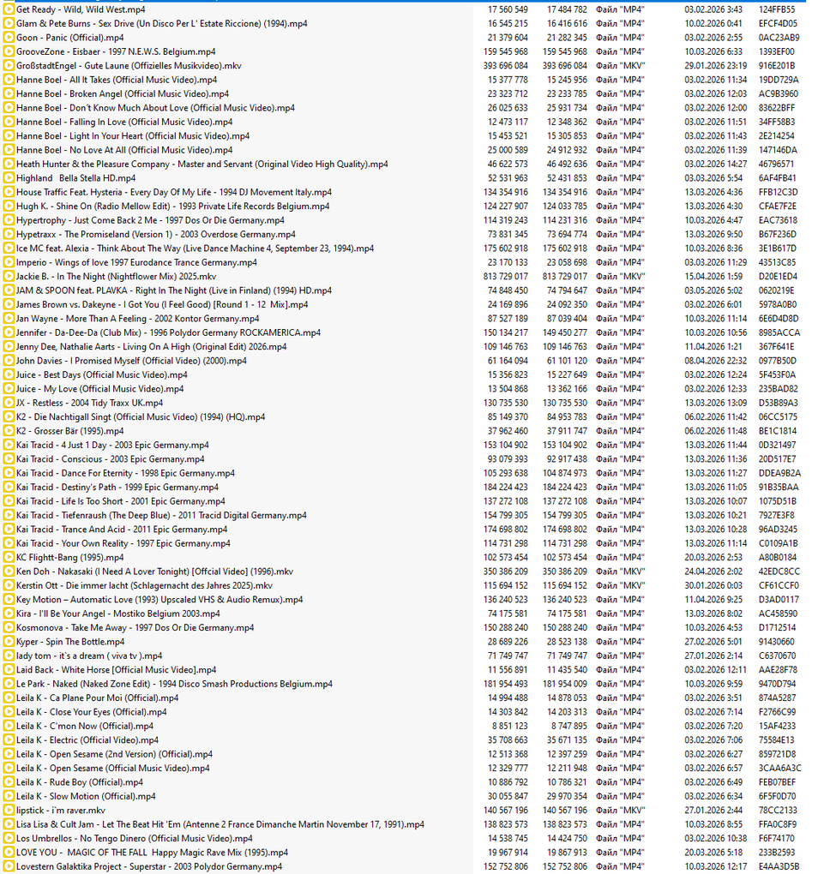This screenshot has width=818, height=874.
Task: Click Jenny Dee, Nathalie Aarts - Living On A High
Action: 151,347
